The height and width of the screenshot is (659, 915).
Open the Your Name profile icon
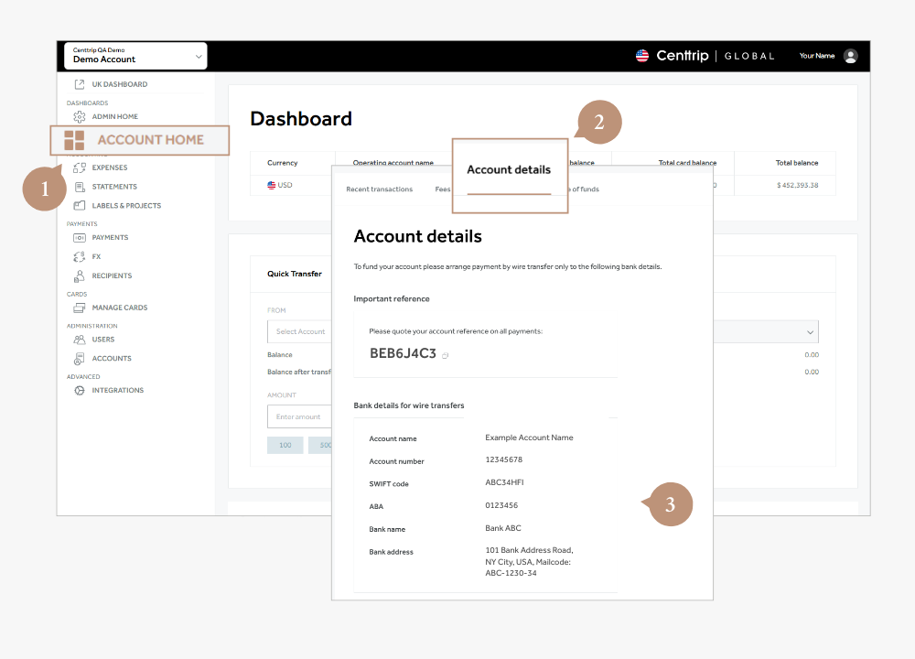point(851,56)
